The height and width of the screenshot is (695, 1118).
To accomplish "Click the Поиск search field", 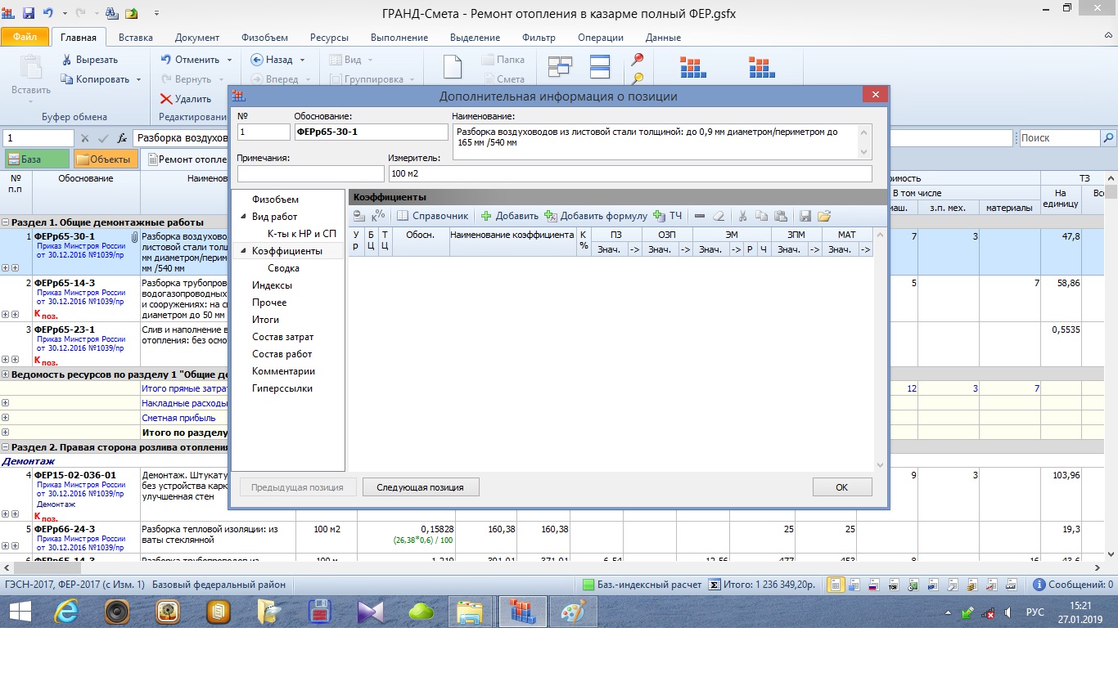I will coord(1059,138).
